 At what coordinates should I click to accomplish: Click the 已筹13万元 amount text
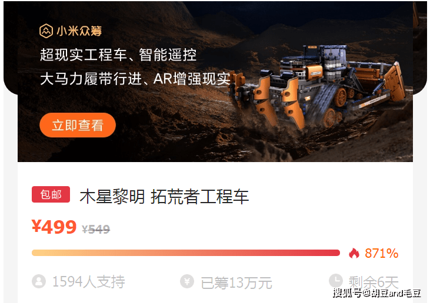236,283
